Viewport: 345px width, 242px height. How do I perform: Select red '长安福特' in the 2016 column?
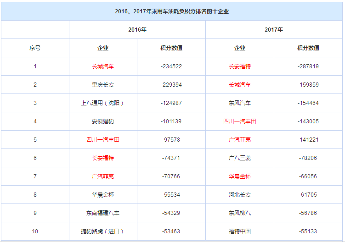pos(103,158)
